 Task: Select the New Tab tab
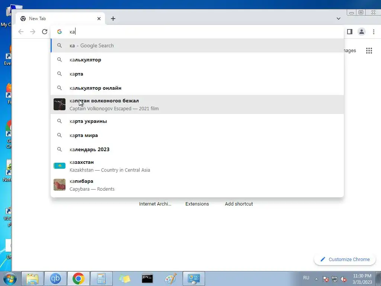[x=60, y=19]
